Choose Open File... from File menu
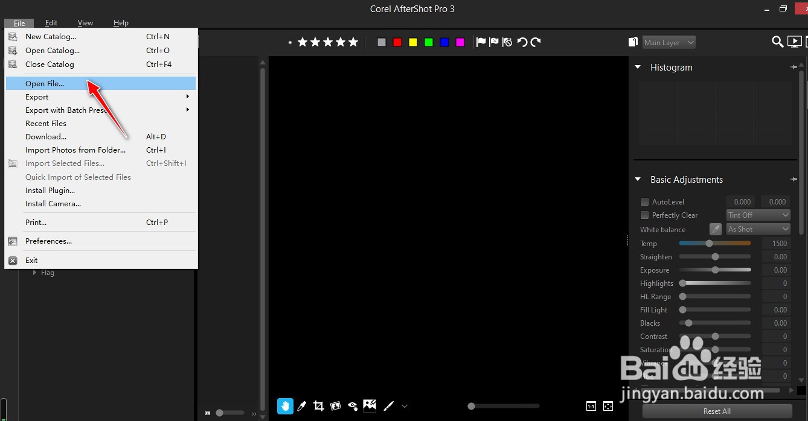 pyautogui.click(x=101, y=83)
